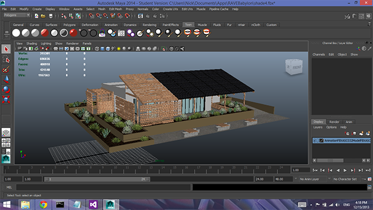The height and width of the screenshot is (210, 373).
Task: Open the Pipeline Cache menu
Action: coord(219,9)
